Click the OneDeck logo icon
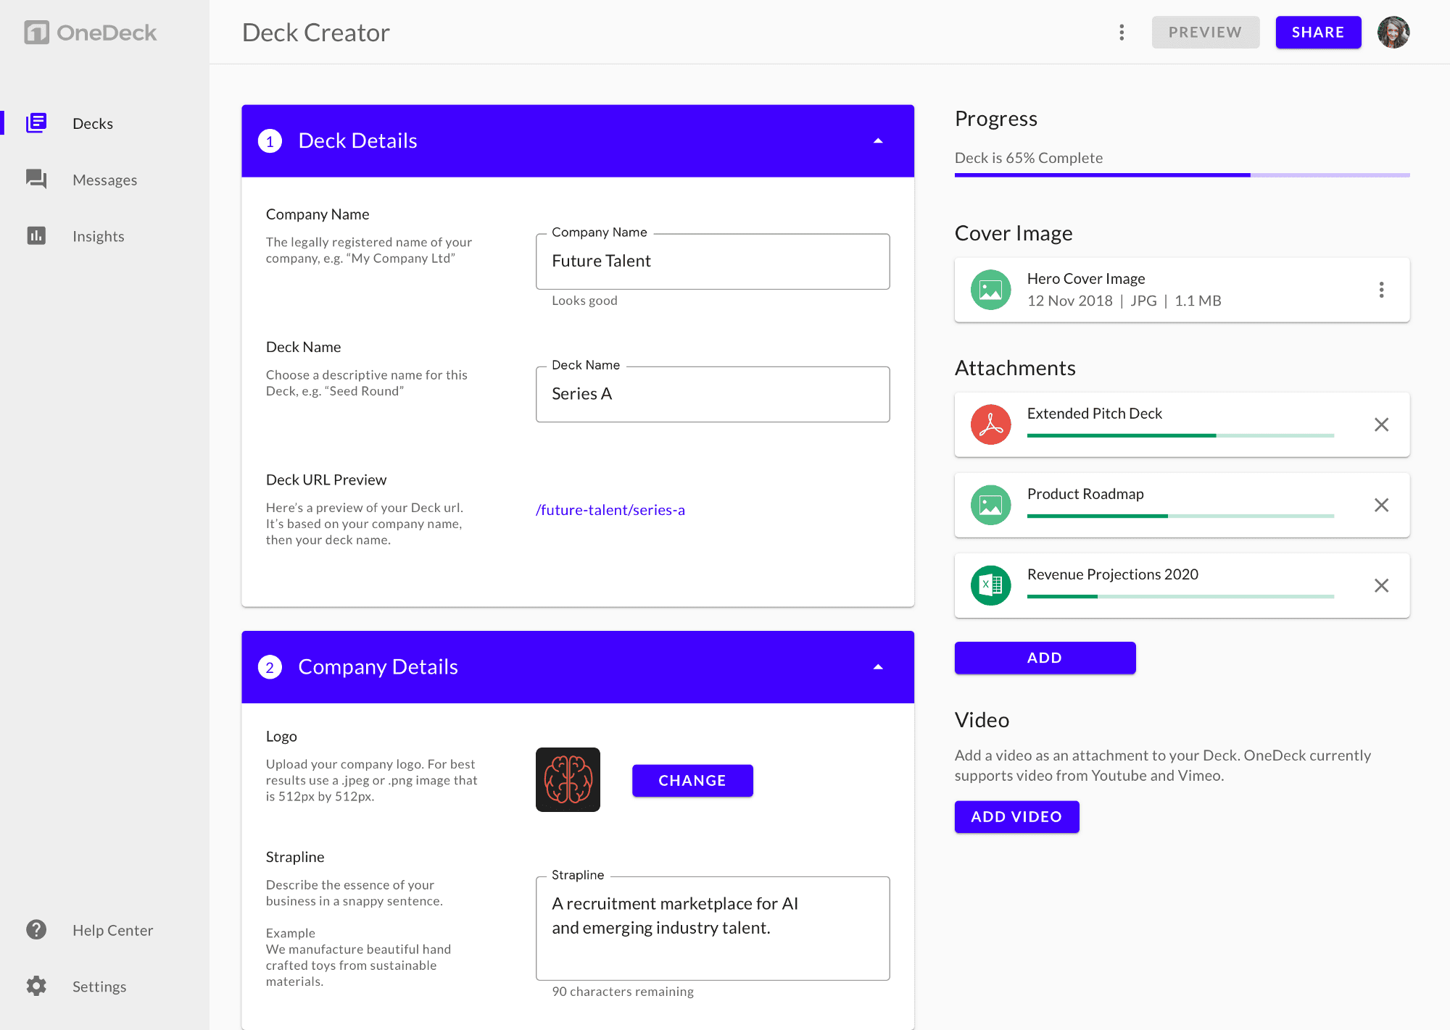1450x1030 pixels. [36, 33]
